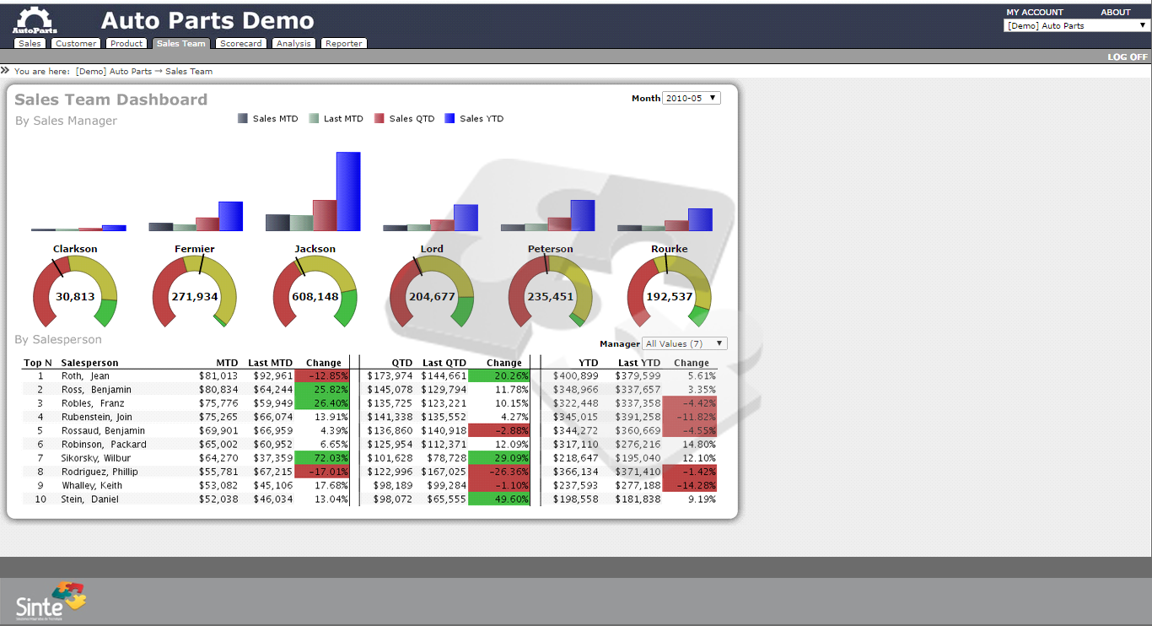Click the Jackson gauge showing 608,148
Screen dimensions: 1152x626
tap(315, 293)
